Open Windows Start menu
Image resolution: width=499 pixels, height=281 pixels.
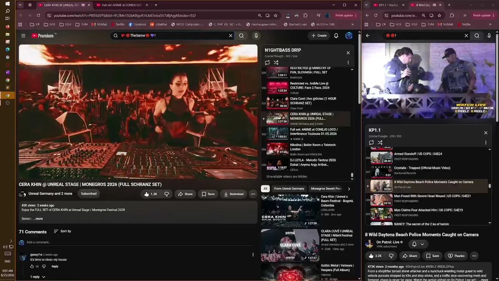(x=7, y=4)
